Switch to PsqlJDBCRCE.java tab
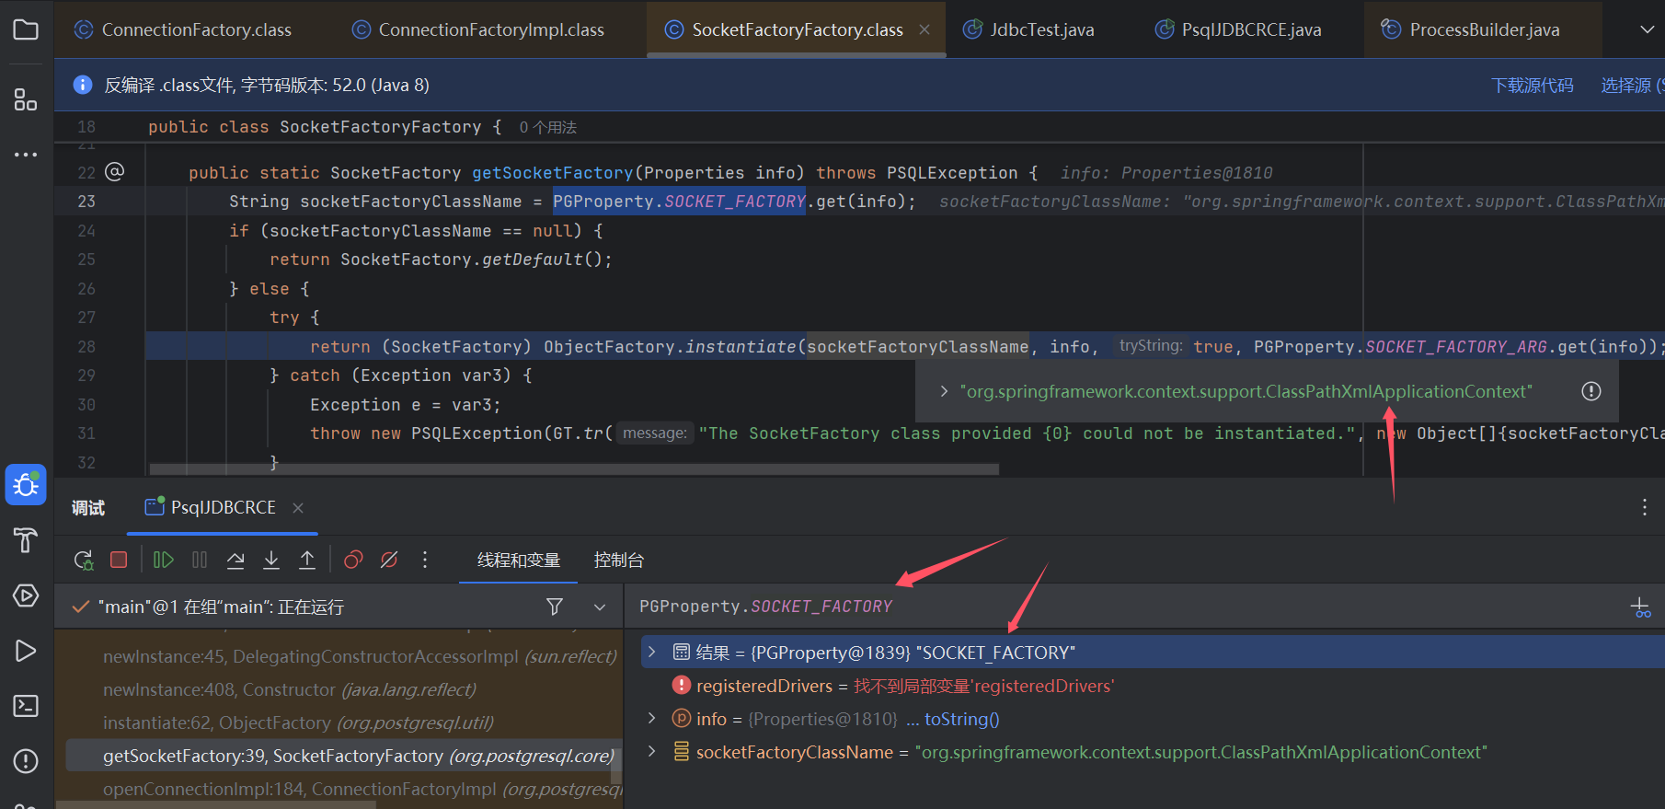The image size is (1665, 809). (1240, 29)
